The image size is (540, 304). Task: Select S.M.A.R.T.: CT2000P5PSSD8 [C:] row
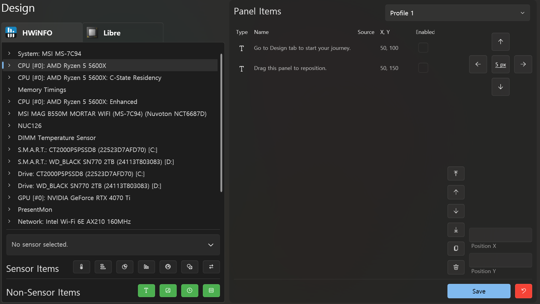[x=110, y=150]
